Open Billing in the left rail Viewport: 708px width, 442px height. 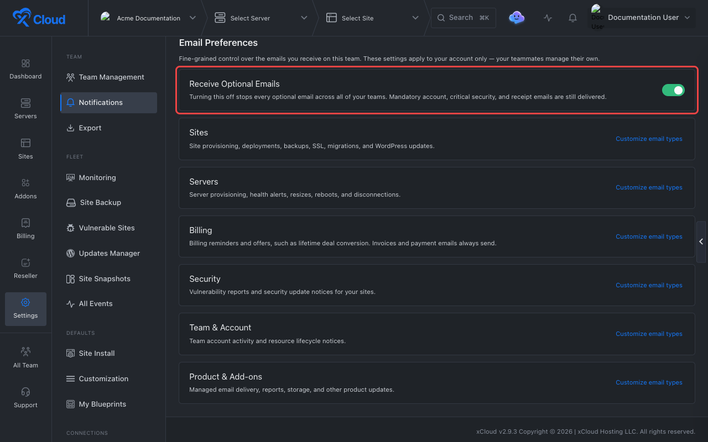(x=25, y=229)
